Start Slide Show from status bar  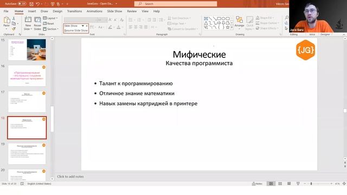(x=298, y=184)
